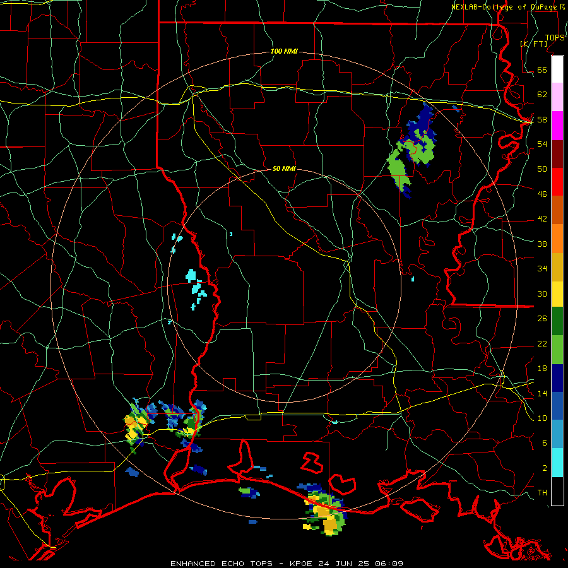Click the gold 30-34 kft legend swatch
Viewport: 568px width, 568px height.
click(x=557, y=267)
